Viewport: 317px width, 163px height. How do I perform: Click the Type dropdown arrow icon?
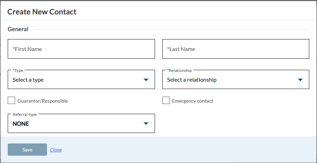(x=146, y=80)
